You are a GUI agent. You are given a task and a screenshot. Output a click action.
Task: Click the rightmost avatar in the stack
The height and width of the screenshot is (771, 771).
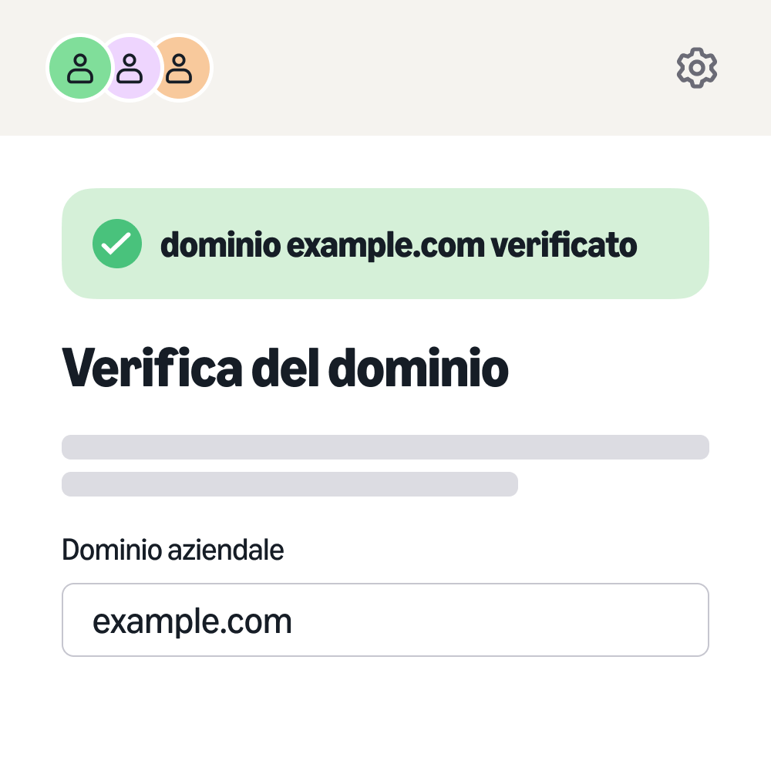(x=181, y=68)
